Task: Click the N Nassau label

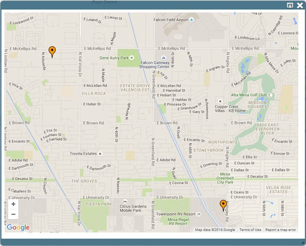Action: tap(118, 186)
